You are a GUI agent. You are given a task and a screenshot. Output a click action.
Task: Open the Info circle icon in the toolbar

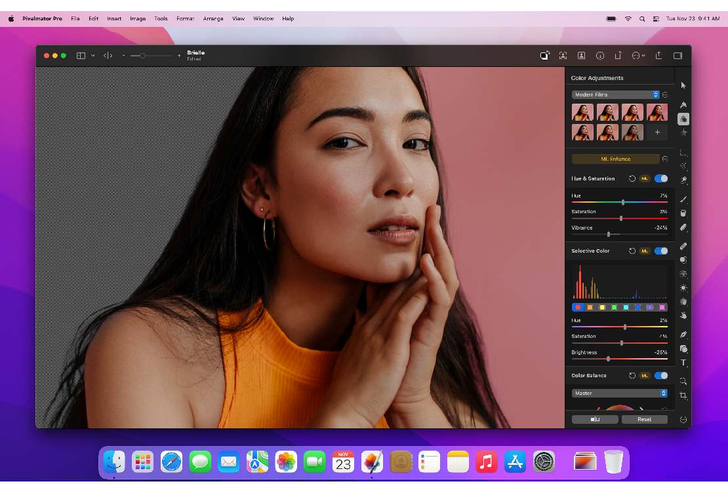599,56
